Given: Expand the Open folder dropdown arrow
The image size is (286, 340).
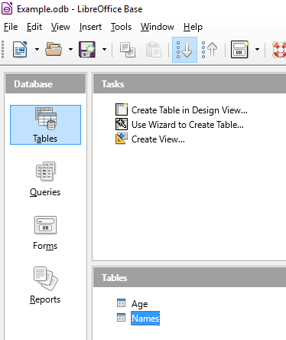Looking at the screenshot, I should point(70,49).
